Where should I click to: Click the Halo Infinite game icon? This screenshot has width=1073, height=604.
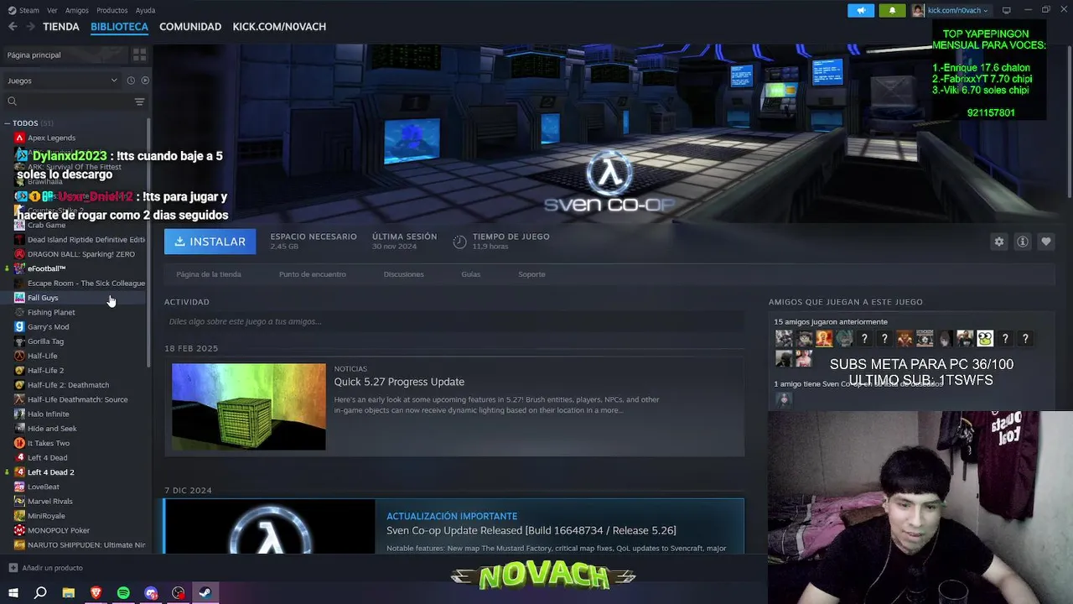coord(19,414)
